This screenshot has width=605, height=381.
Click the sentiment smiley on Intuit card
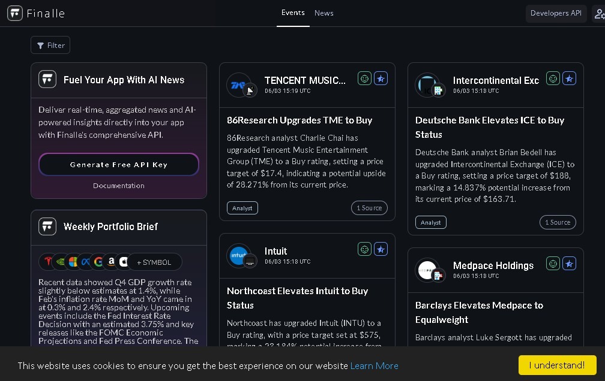364,249
